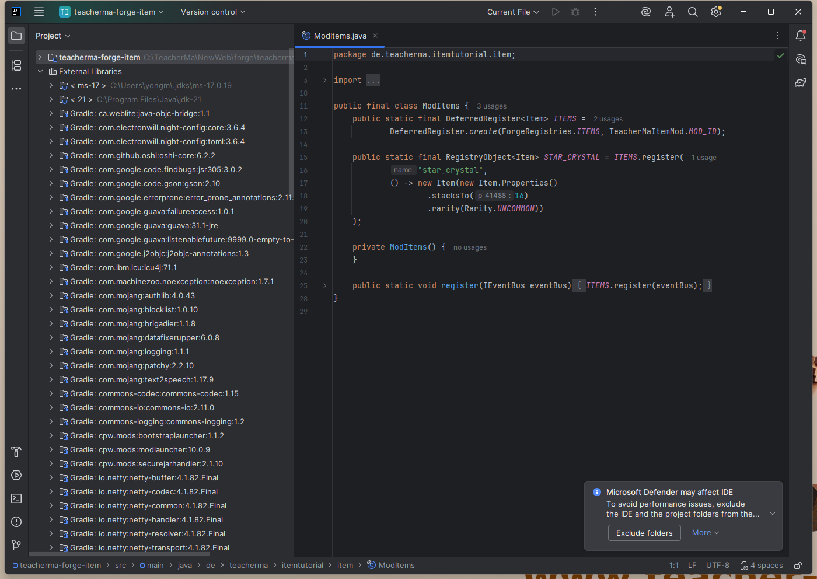
Task: Open the Project tool window icon
Action: 16,36
